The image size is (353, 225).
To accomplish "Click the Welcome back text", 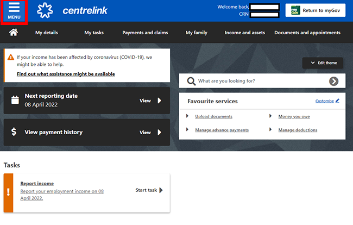I will (x=233, y=7).
